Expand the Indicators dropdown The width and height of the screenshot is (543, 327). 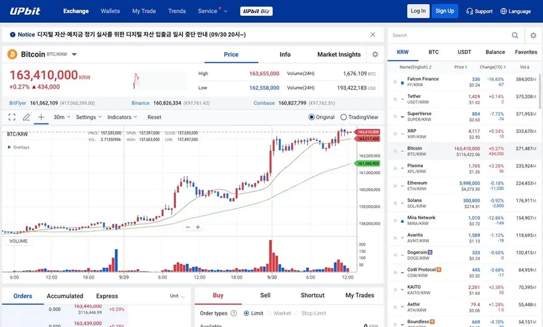click(x=119, y=117)
